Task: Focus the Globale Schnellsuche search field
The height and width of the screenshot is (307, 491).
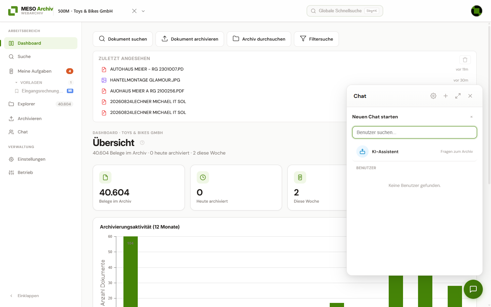Action: pyautogui.click(x=345, y=11)
